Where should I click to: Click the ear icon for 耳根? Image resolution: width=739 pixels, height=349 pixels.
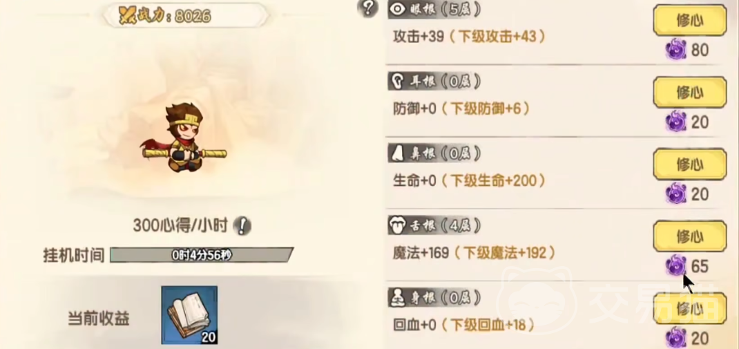pos(398,82)
